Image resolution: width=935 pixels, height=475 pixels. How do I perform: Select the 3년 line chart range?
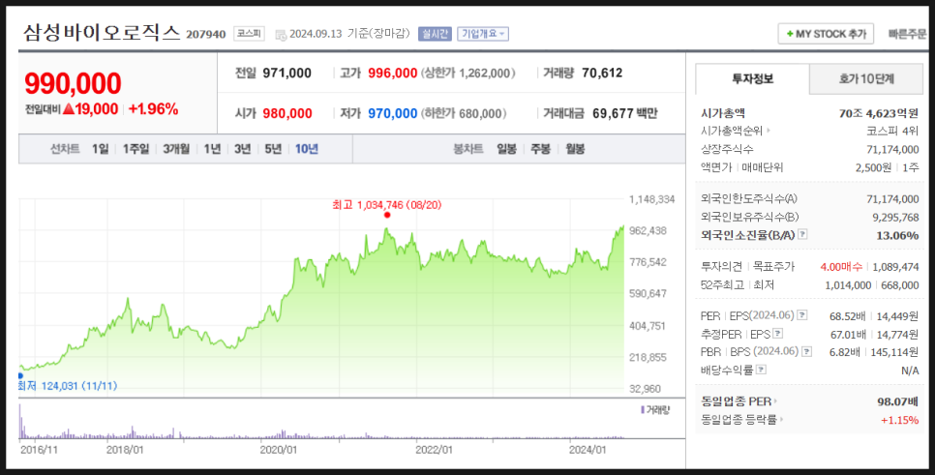coord(242,149)
